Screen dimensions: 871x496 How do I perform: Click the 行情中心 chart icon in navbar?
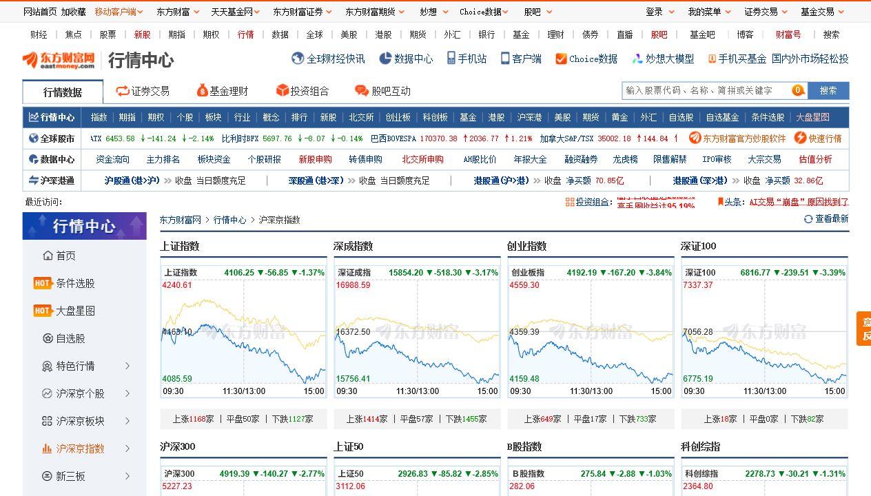pyautogui.click(x=33, y=117)
